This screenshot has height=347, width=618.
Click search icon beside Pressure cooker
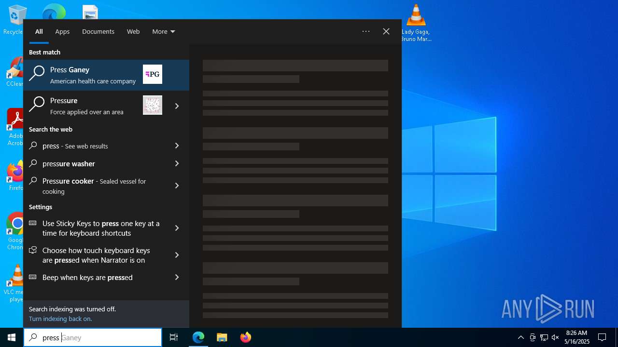pos(33,181)
